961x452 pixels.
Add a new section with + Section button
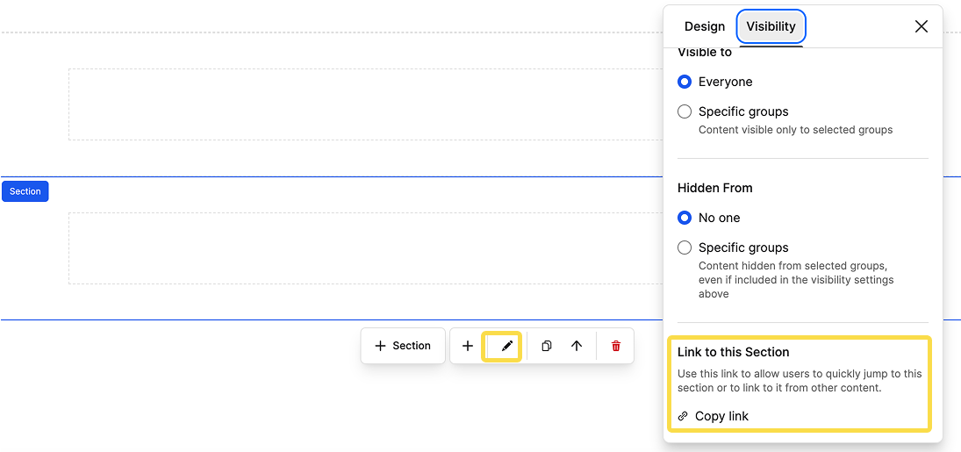coord(403,346)
